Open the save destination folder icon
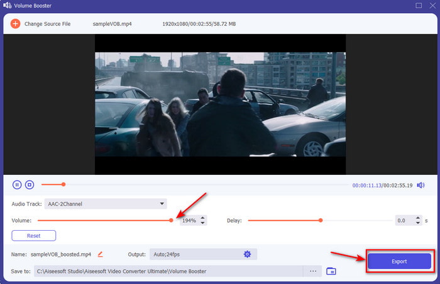The image size is (440, 284). pos(331,271)
